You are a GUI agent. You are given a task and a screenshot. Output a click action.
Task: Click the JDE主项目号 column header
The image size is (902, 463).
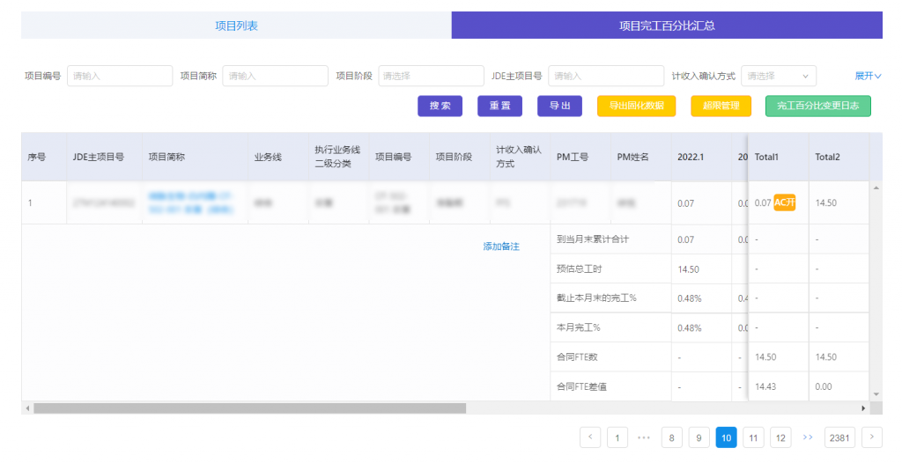(104, 157)
